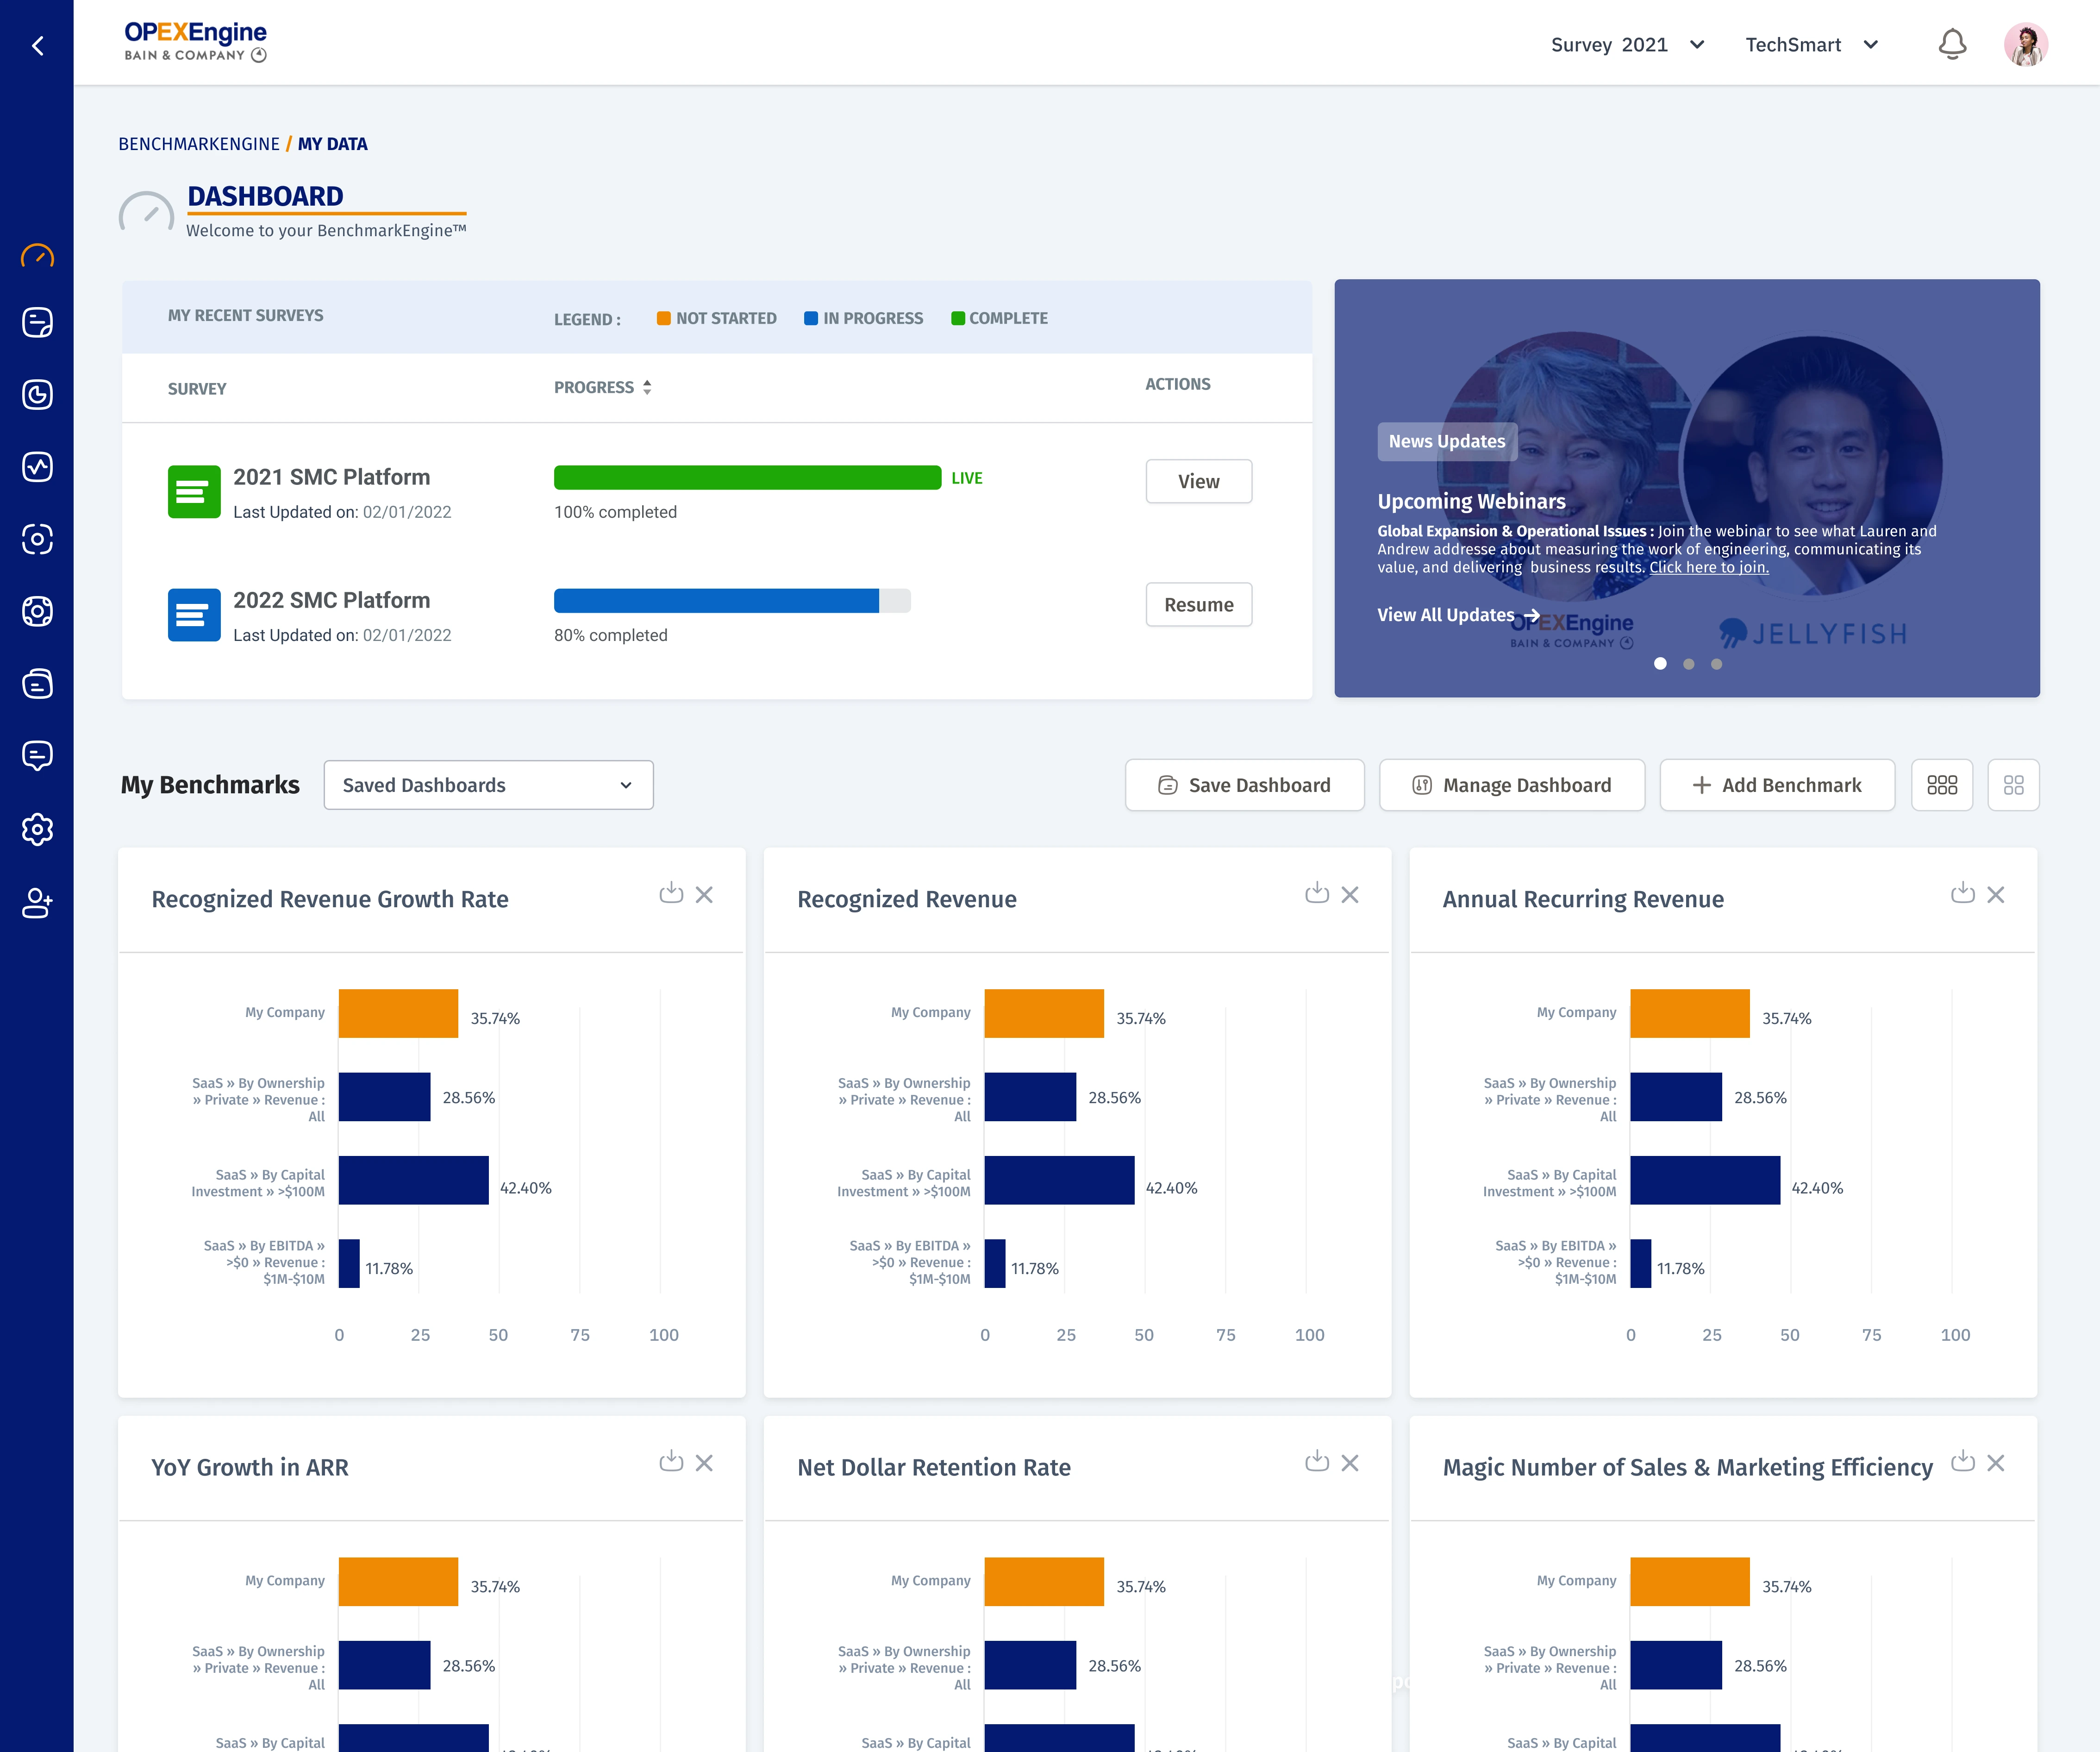Image resolution: width=2100 pixels, height=1752 pixels.
Task: Go to BENCHMARKENGINE breadcrumb
Action: click(199, 143)
